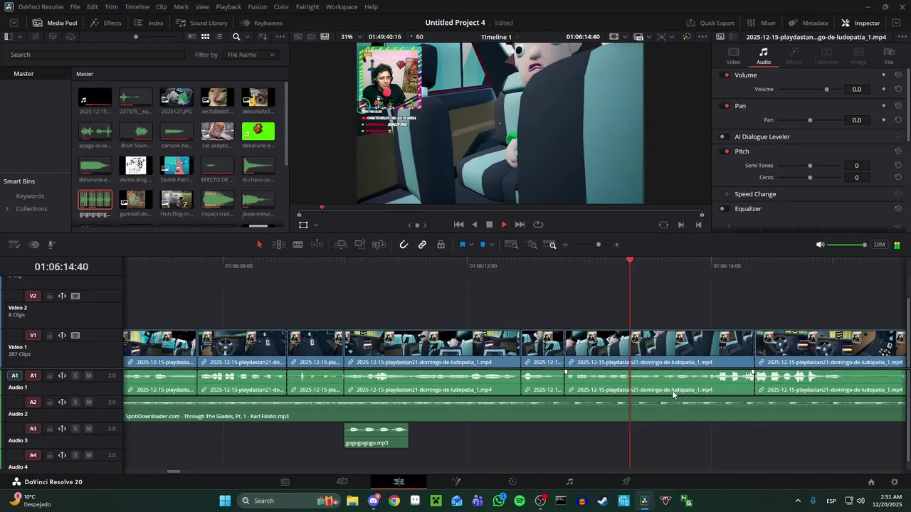
Task: Stop playback in the viewer
Action: (489, 225)
